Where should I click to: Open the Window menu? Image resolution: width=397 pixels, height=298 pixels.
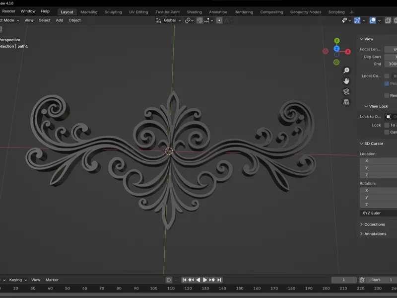[28, 11]
